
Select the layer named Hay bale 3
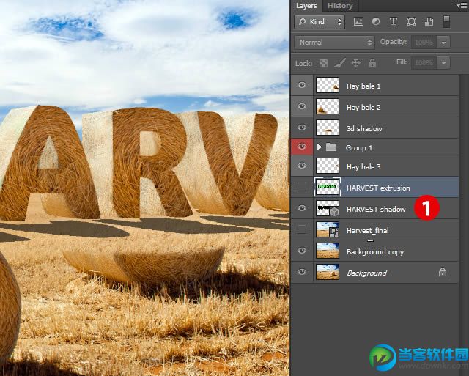363,167
